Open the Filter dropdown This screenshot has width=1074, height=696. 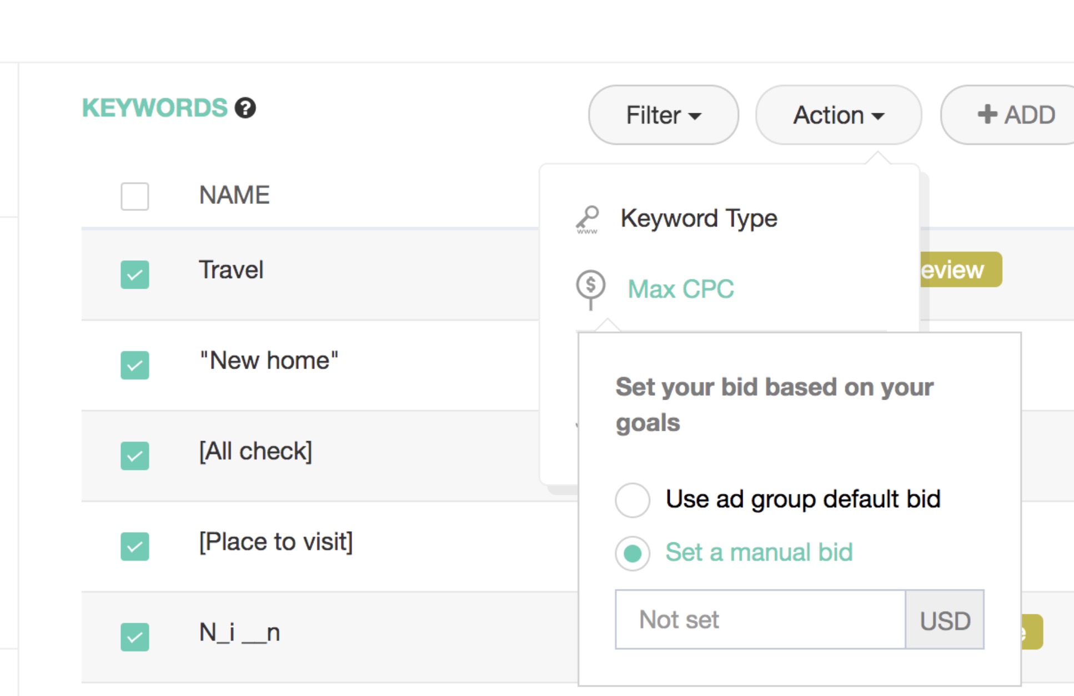(x=663, y=115)
